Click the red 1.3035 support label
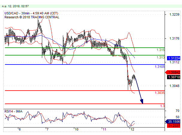The width and height of the screenshot is (182, 135). 160,93
